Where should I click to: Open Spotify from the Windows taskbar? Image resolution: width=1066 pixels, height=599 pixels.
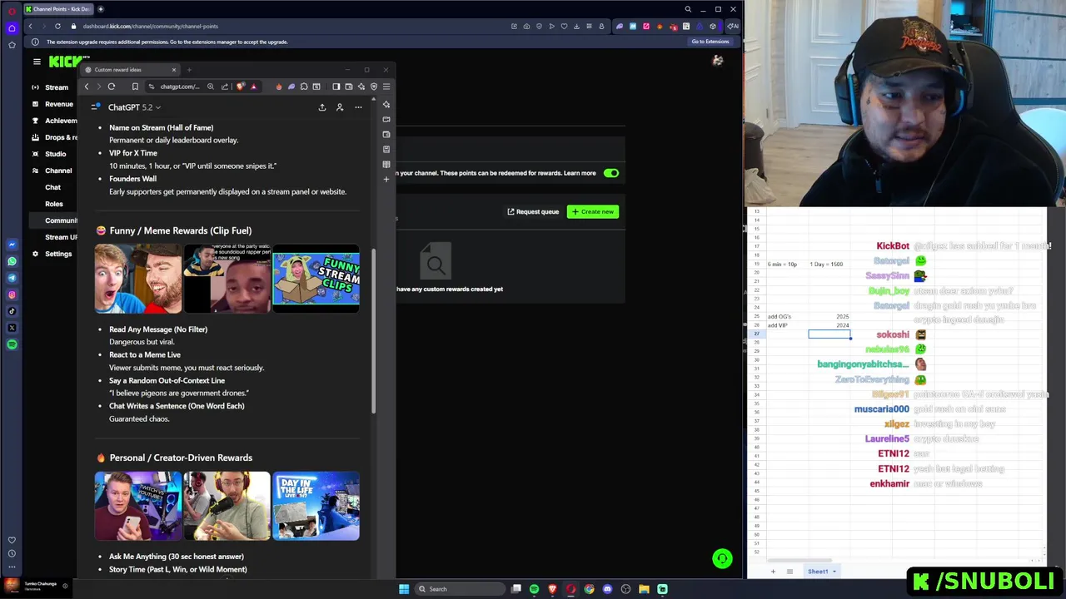click(x=534, y=589)
